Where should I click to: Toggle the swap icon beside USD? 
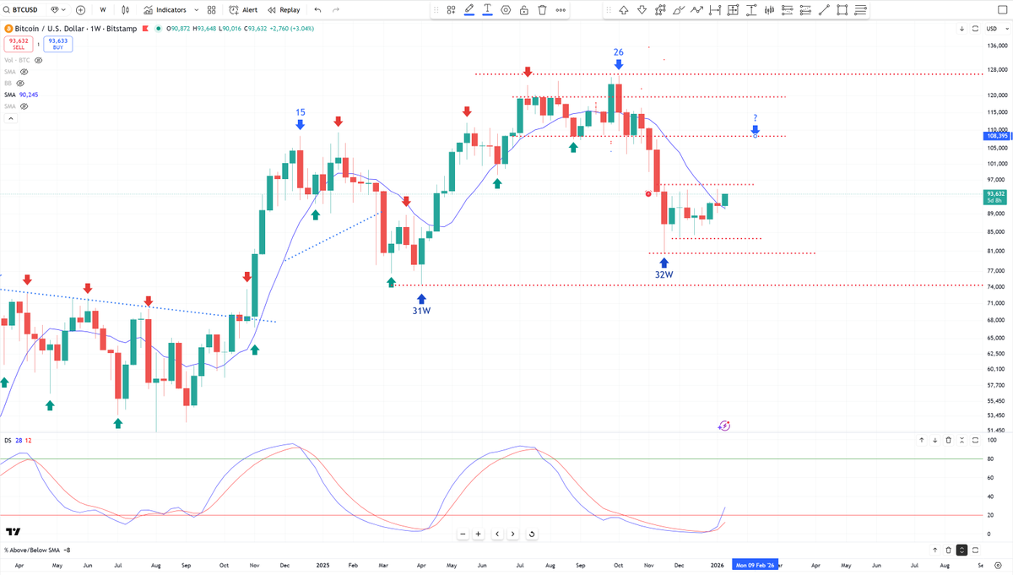click(974, 29)
